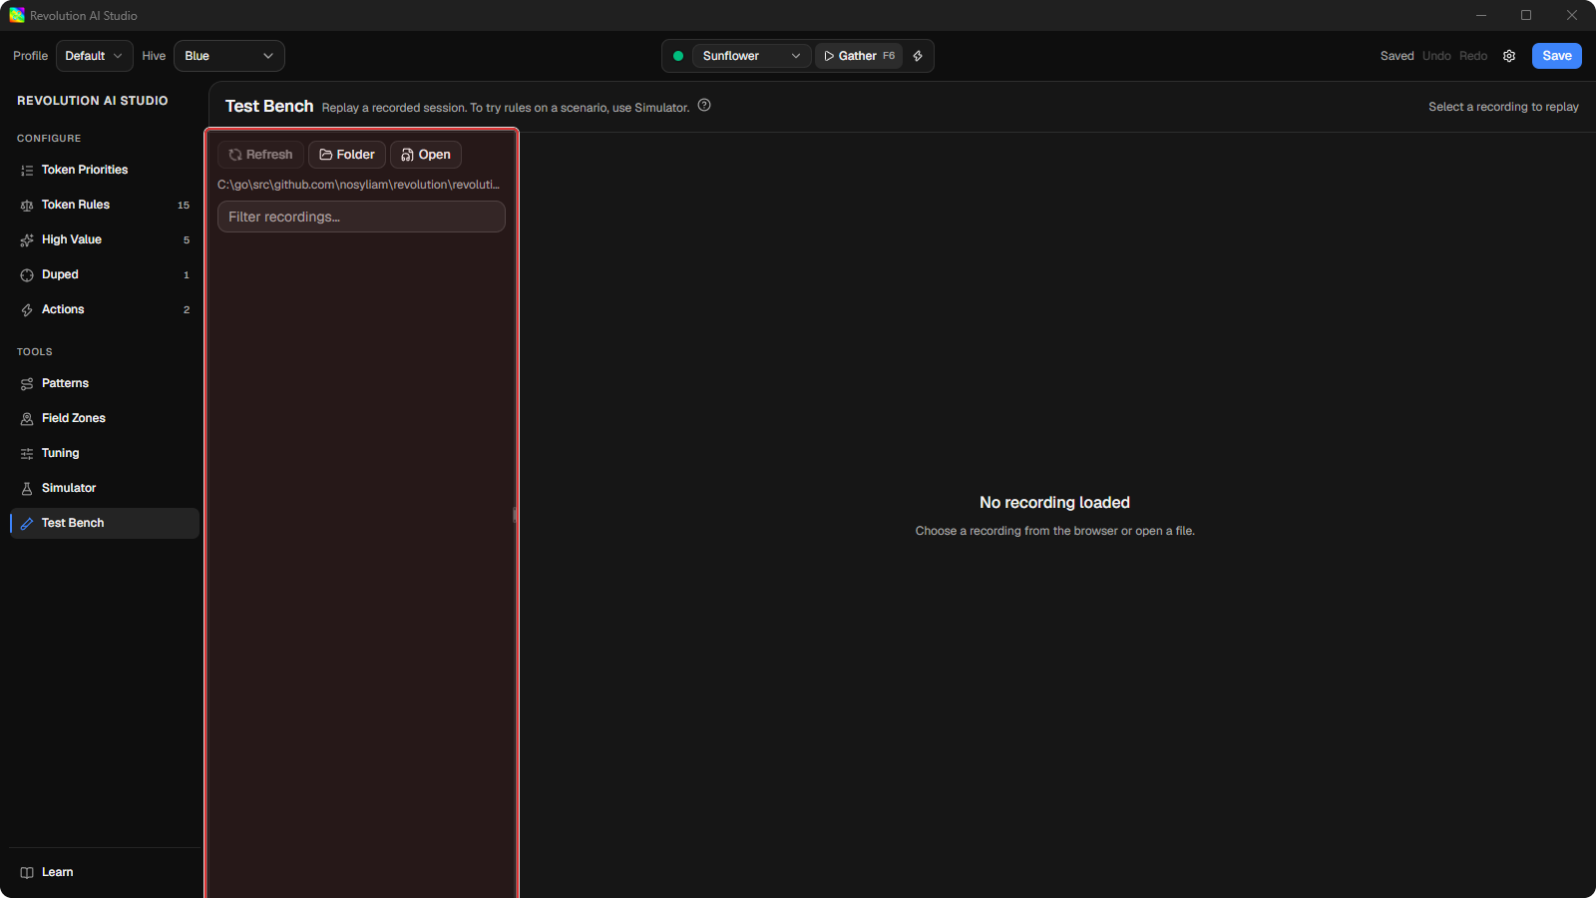1596x898 pixels.
Task: Click the panel splitter handle beside recordings list
Action: (x=515, y=515)
